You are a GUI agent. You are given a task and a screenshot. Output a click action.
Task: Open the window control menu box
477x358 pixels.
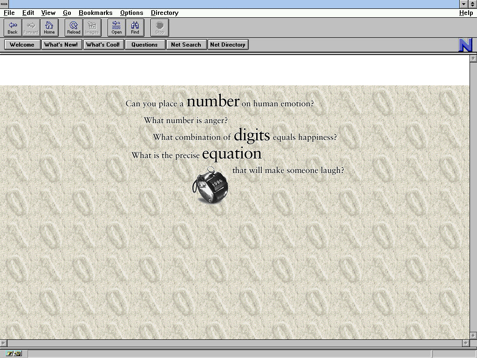click(x=4, y=4)
